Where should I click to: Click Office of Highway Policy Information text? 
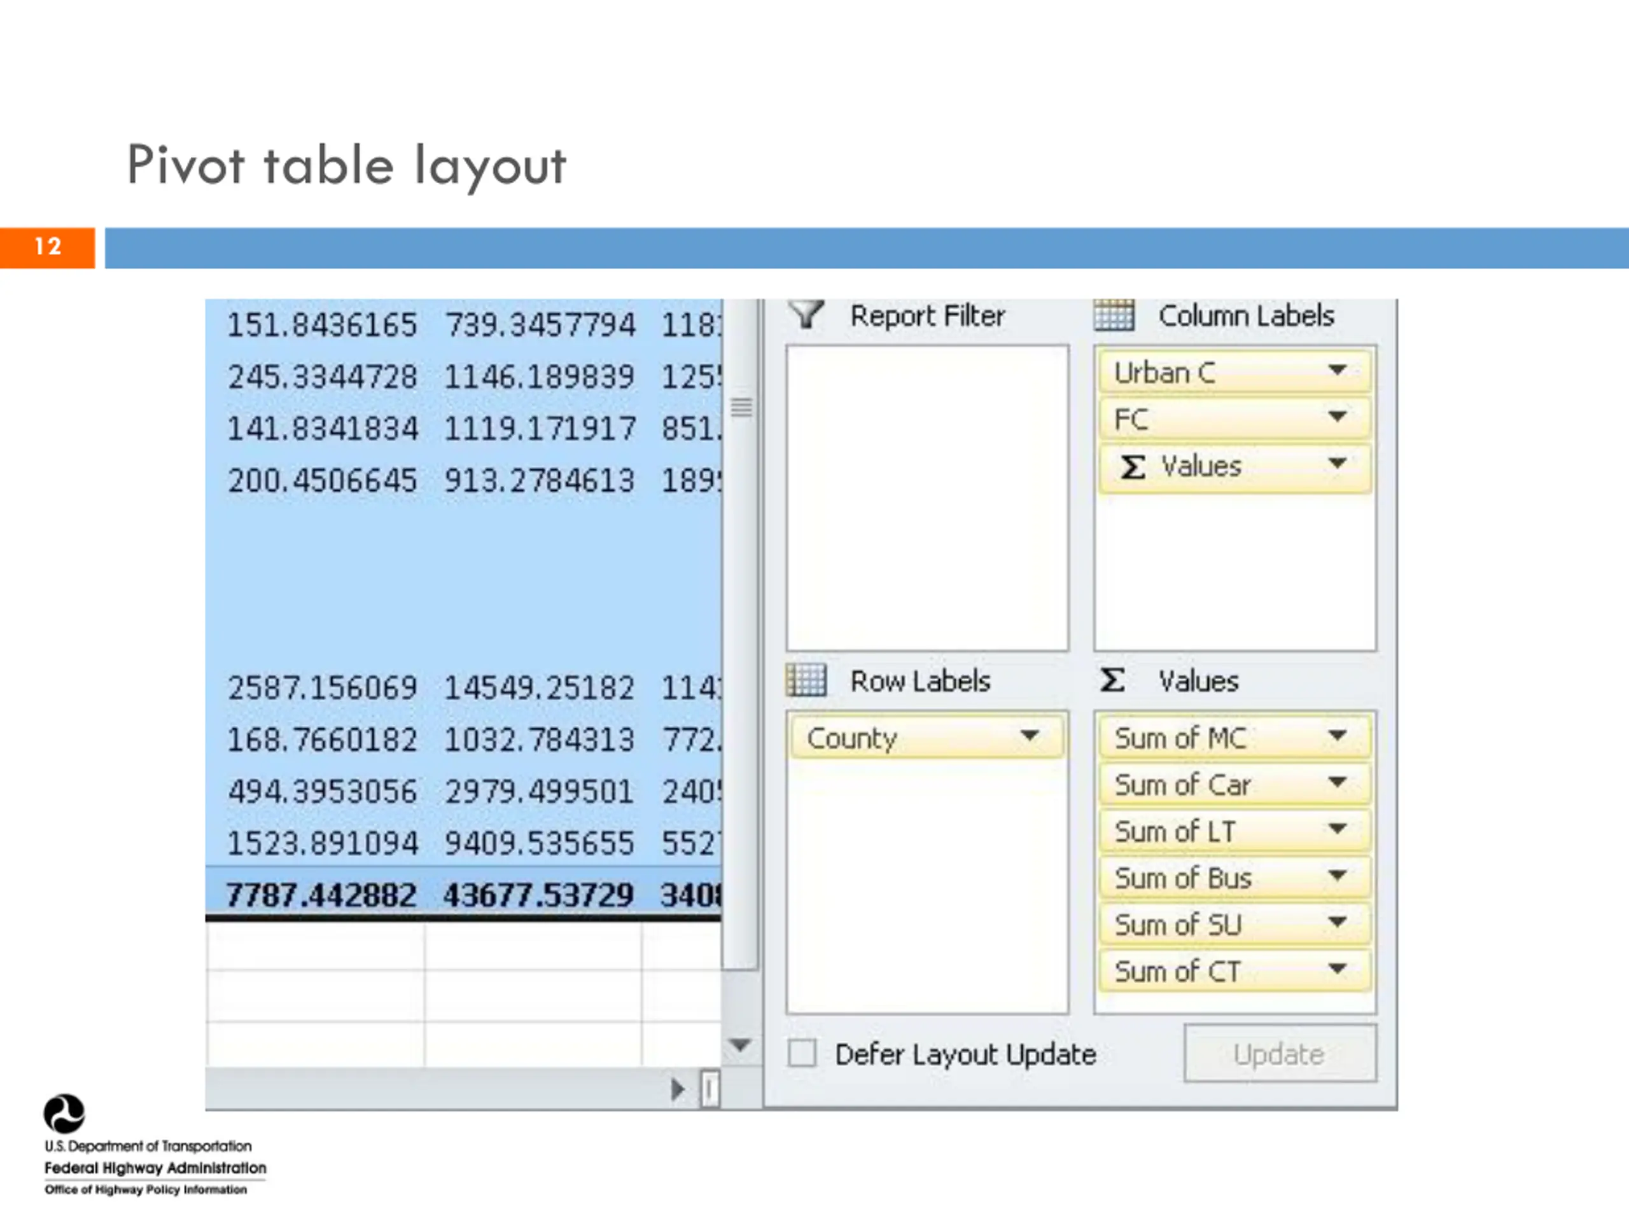coord(146,1189)
